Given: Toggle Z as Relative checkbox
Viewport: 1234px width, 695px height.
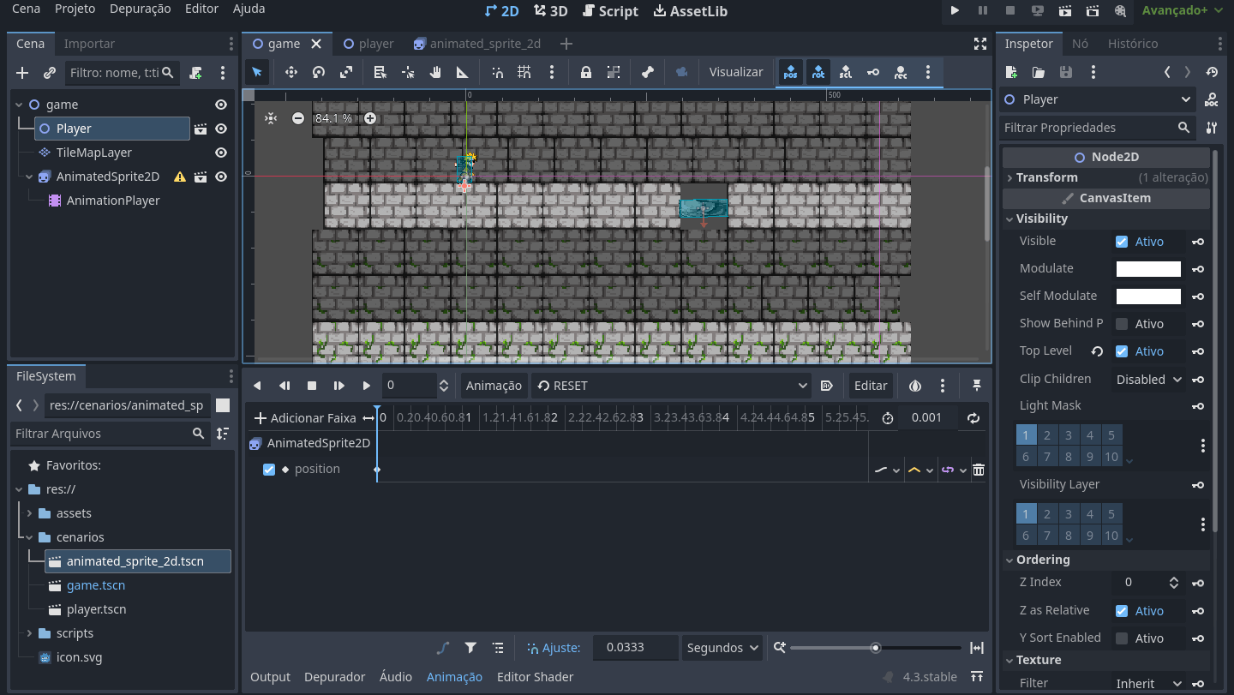Looking at the screenshot, I should point(1122,611).
